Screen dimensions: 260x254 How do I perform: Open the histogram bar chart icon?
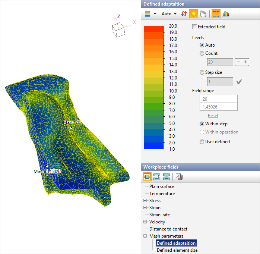[x=226, y=14]
